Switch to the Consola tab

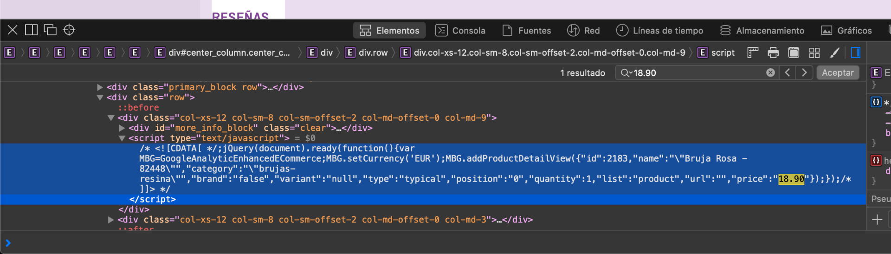460,31
